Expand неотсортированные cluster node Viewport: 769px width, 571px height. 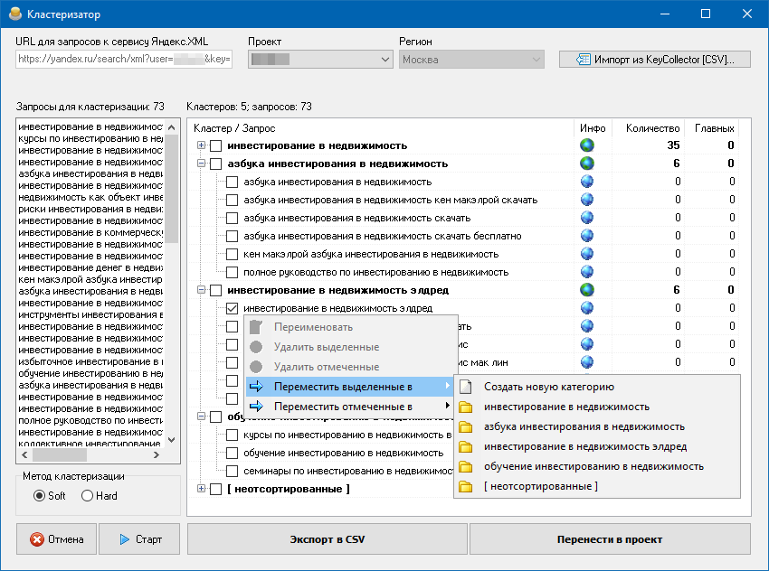(201, 489)
